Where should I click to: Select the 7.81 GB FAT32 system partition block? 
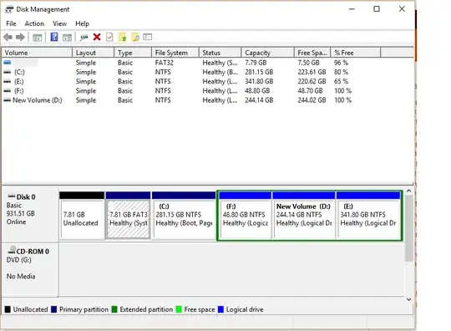click(129, 216)
